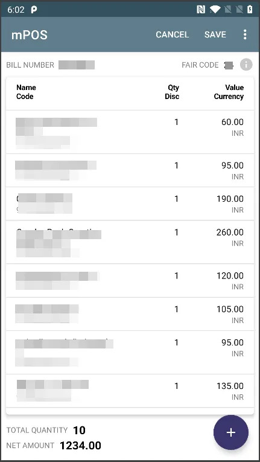
Task: Select the item row priced 60.00 INR
Action: click(x=130, y=132)
